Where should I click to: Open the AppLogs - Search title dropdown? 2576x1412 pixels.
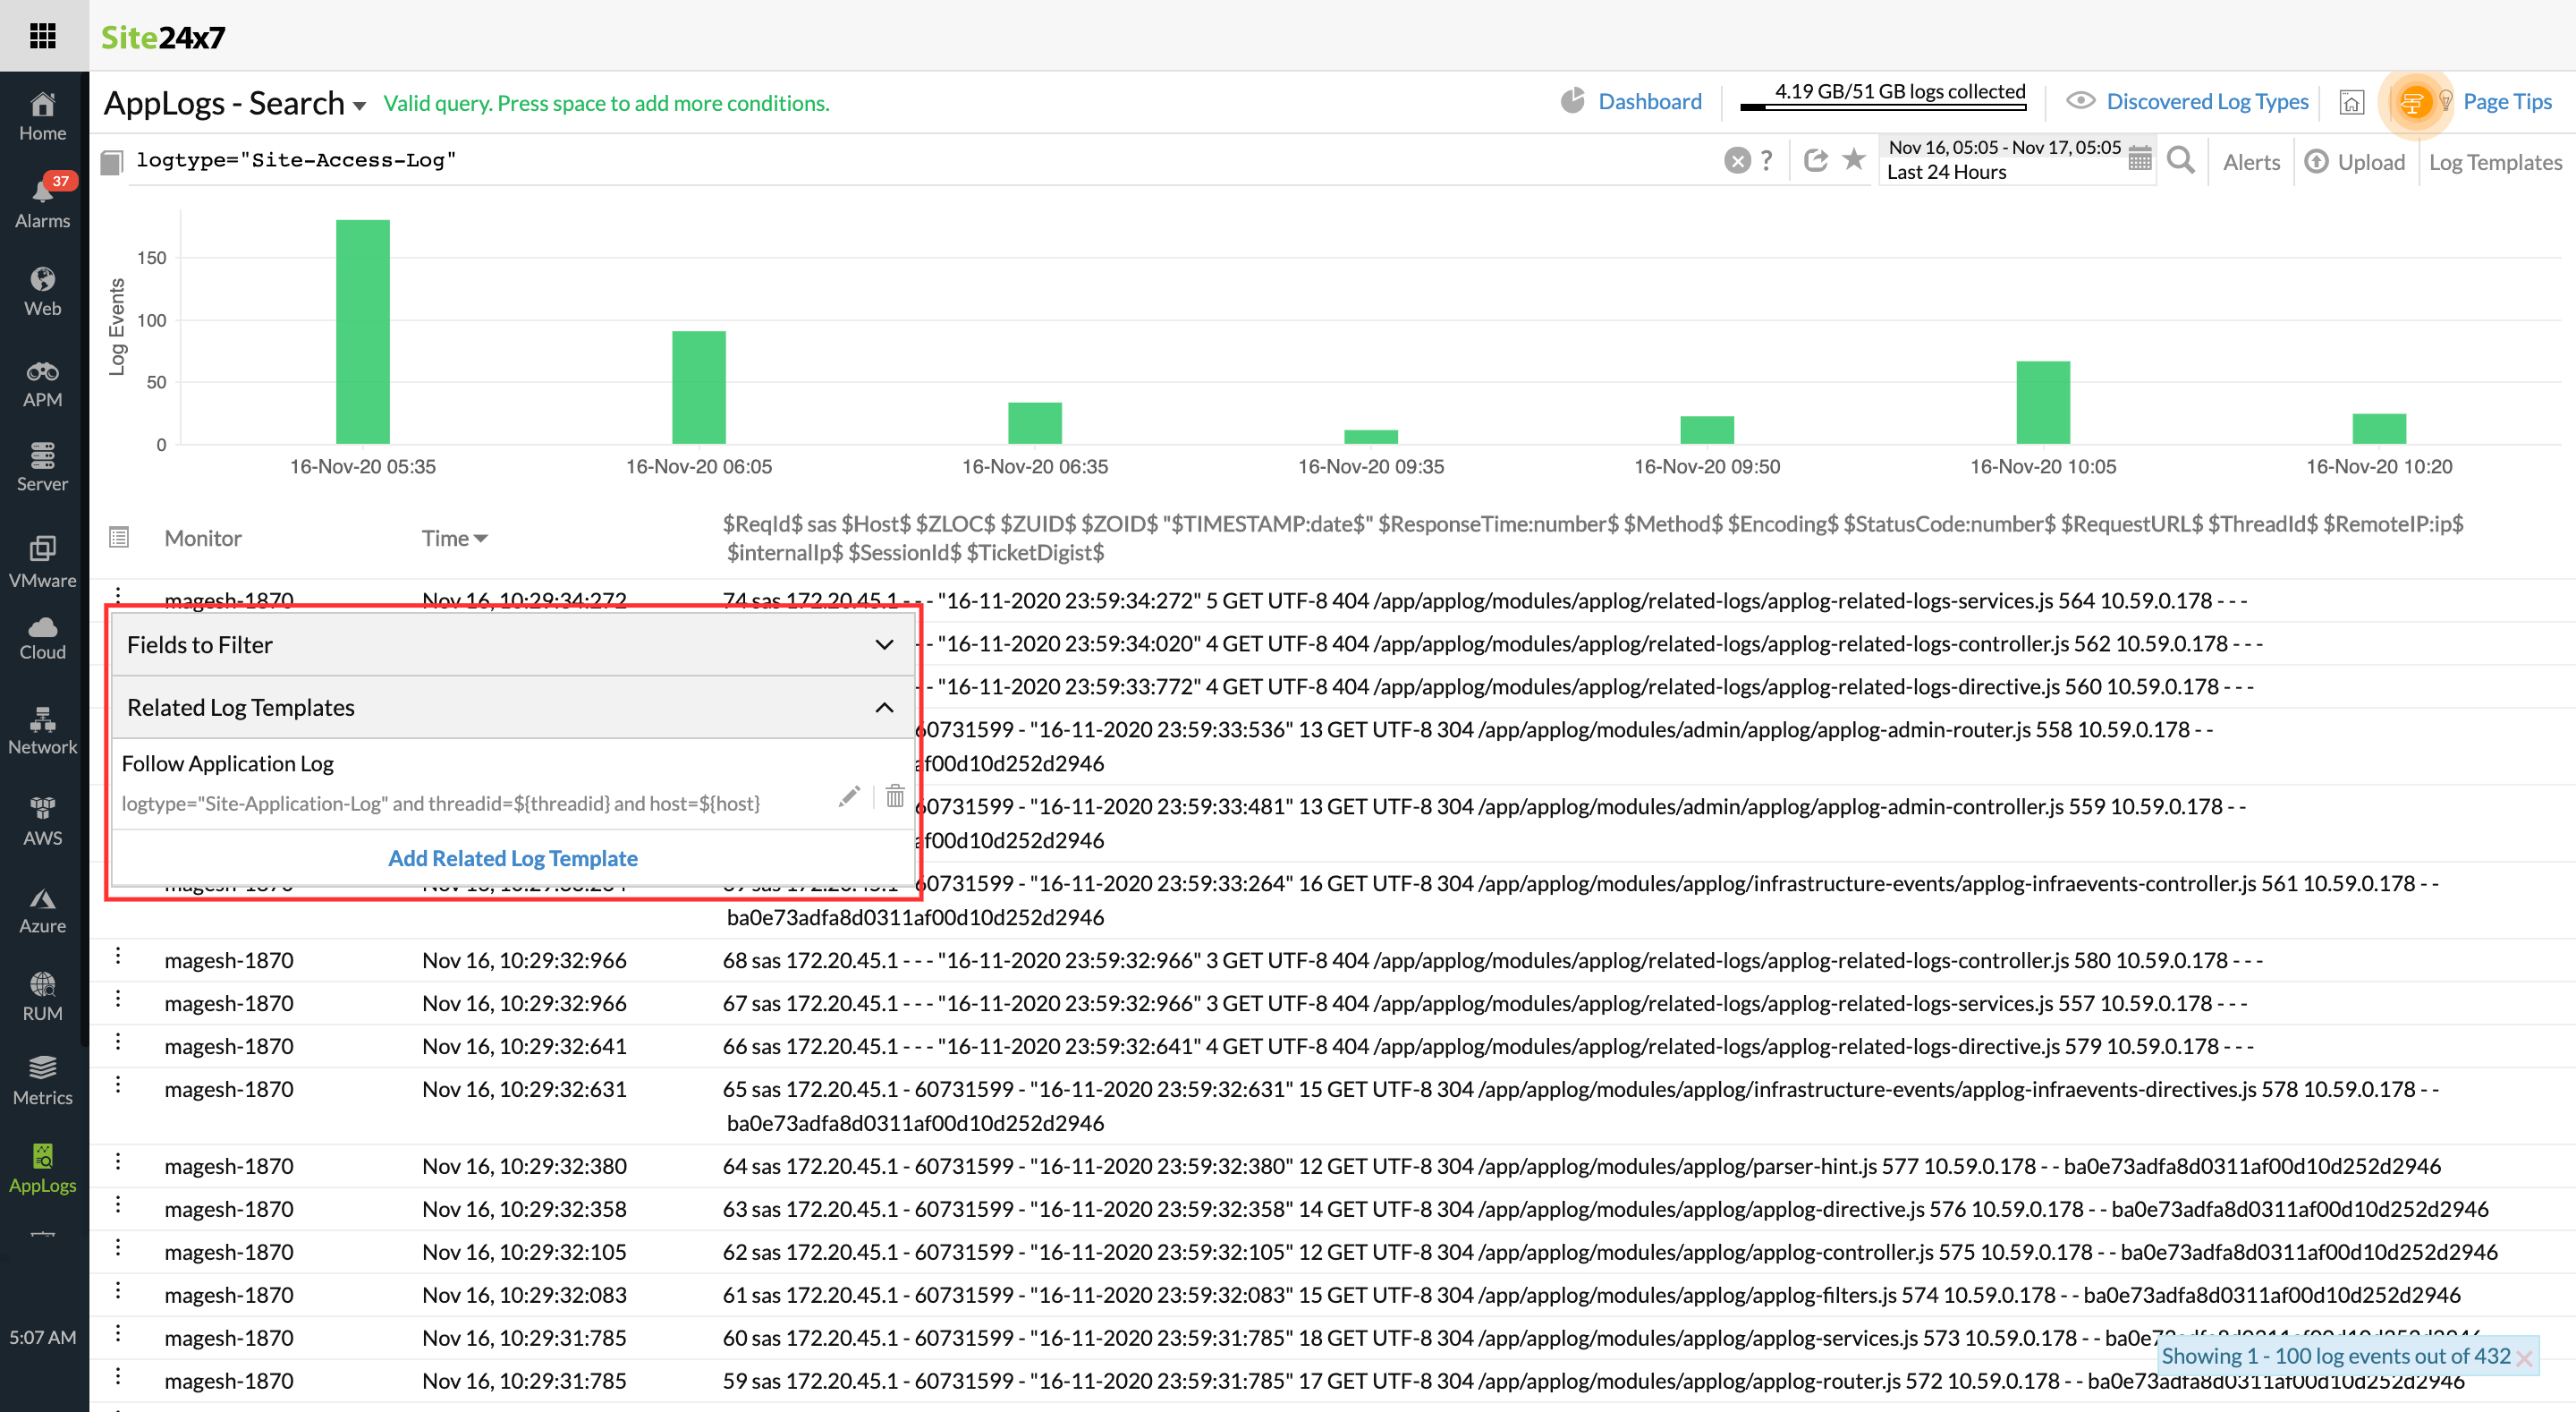click(x=359, y=105)
